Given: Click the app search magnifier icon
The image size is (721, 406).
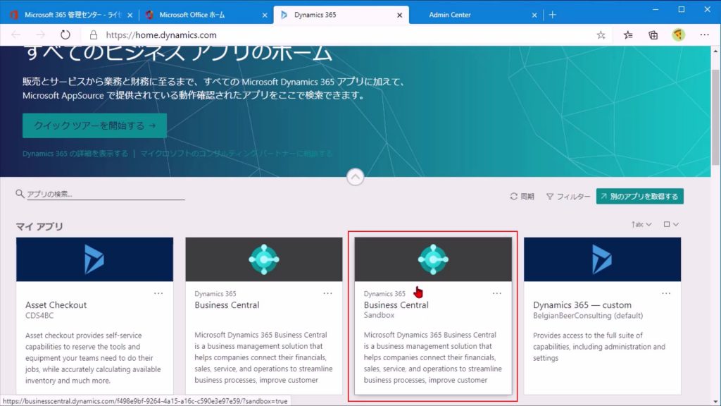Looking at the screenshot, I should (20, 194).
